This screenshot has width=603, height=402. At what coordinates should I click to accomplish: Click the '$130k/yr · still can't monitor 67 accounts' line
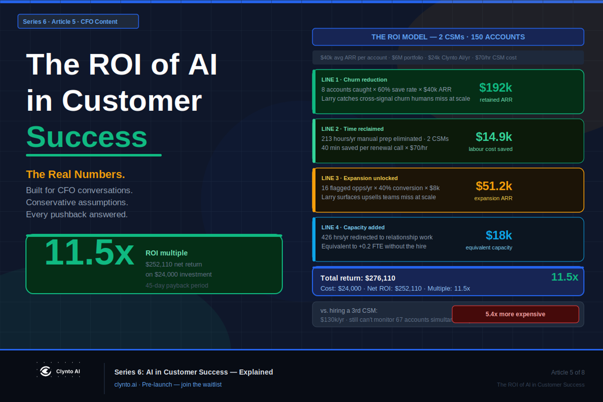[x=386, y=320]
